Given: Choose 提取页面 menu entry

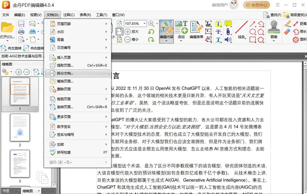Looking at the screenshot, I should [x=78, y=65].
